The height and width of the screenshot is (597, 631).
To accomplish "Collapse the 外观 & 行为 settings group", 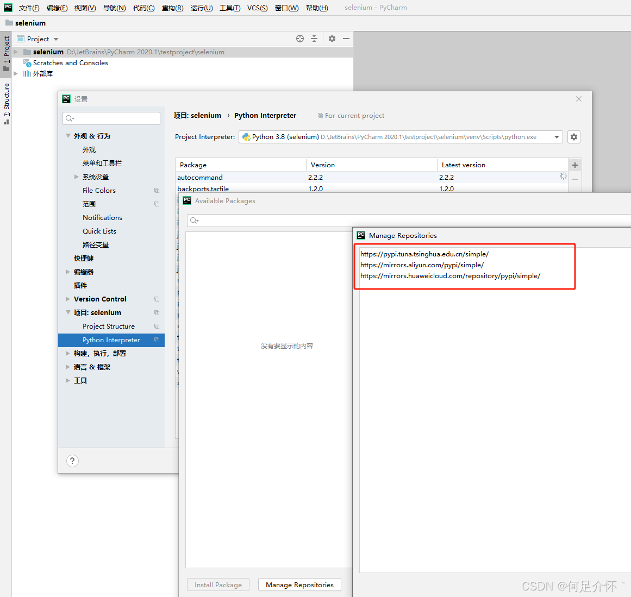I will [68, 136].
